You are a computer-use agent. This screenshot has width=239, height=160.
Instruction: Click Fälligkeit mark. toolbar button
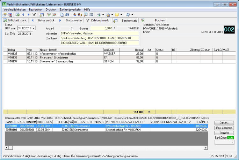(15, 20)
